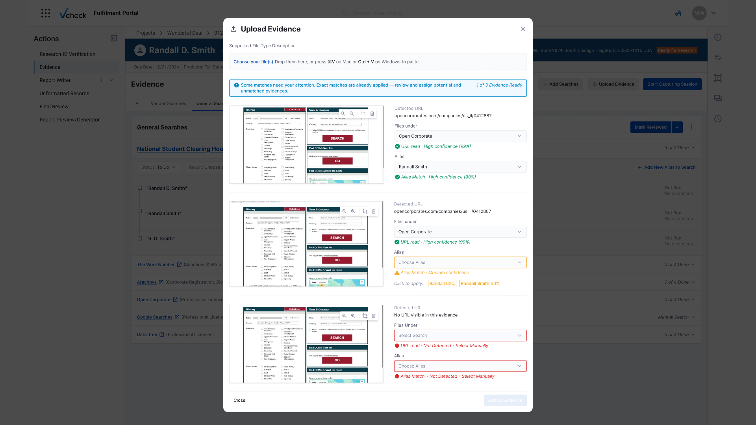This screenshot has height=425, width=756.
Task: Collapse the Actions sidebar panel
Action: 114,38
